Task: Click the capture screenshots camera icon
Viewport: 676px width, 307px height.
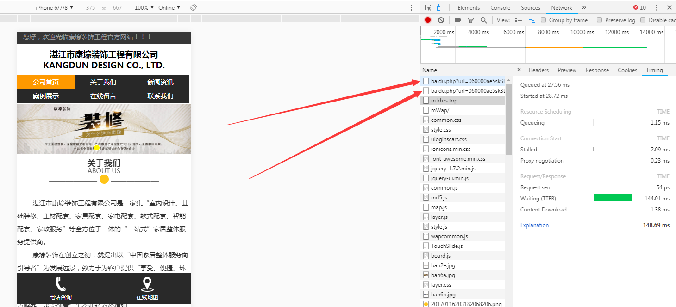Action: [458, 20]
